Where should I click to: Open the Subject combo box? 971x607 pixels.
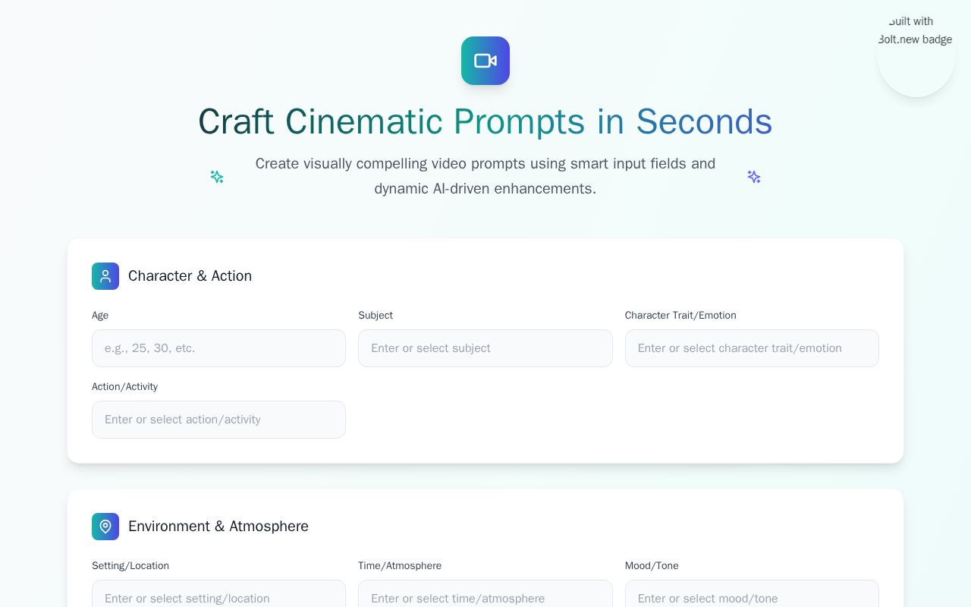(485, 348)
